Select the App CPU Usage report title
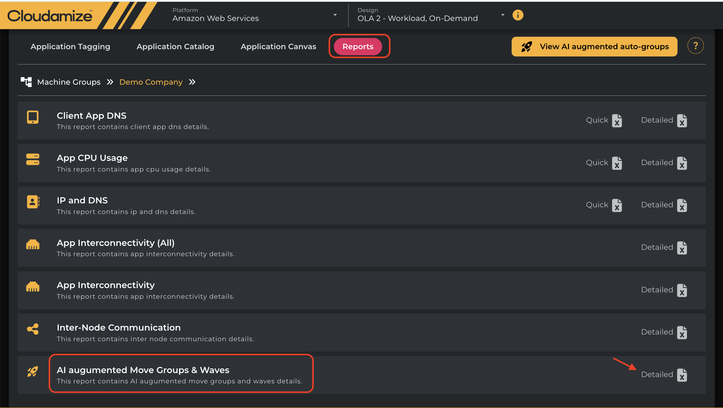The width and height of the screenshot is (723, 408). [x=92, y=158]
